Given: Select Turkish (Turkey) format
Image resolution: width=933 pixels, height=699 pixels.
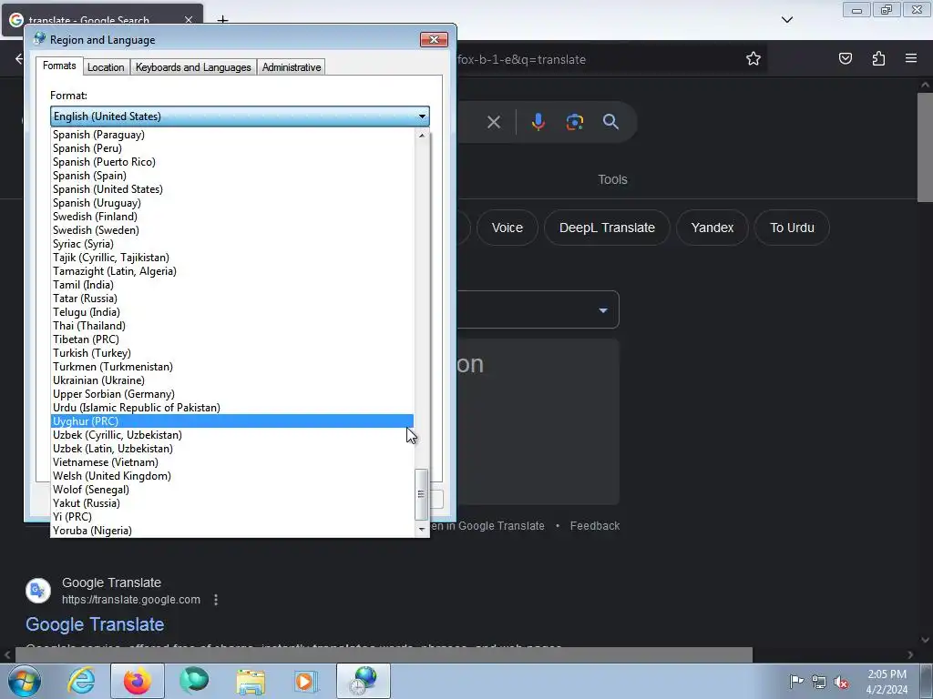Looking at the screenshot, I should (x=232, y=354).
